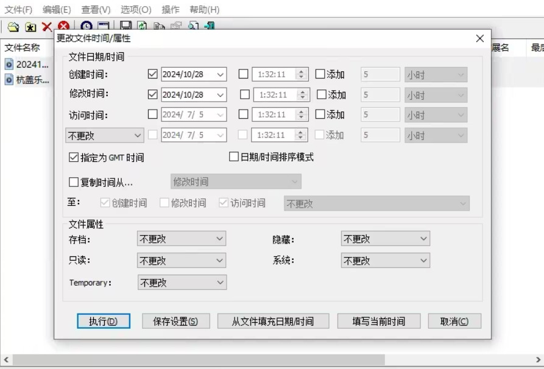Viewport: 544px width, 369px height.
Task: Click the red circle clear all files icon
Action: 63,26
